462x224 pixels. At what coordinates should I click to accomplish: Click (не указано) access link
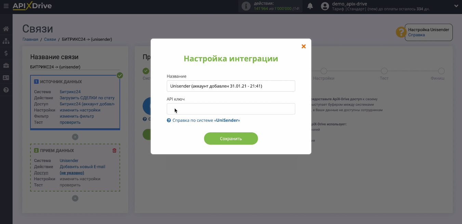click(x=72, y=173)
